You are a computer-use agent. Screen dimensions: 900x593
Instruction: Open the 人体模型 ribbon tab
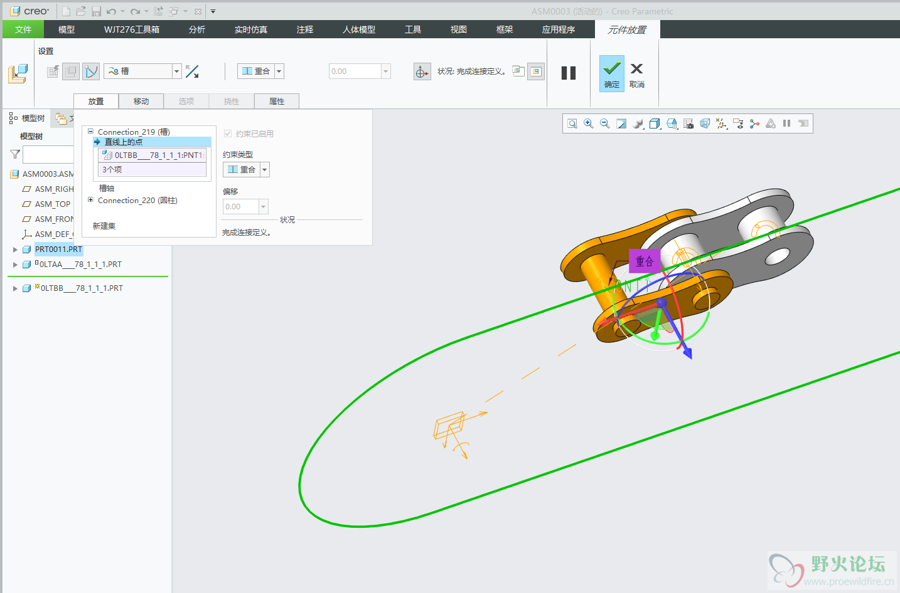[359, 29]
